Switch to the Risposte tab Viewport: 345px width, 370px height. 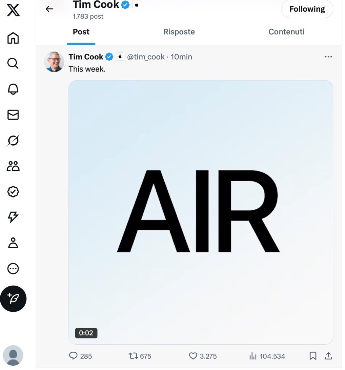tap(179, 32)
